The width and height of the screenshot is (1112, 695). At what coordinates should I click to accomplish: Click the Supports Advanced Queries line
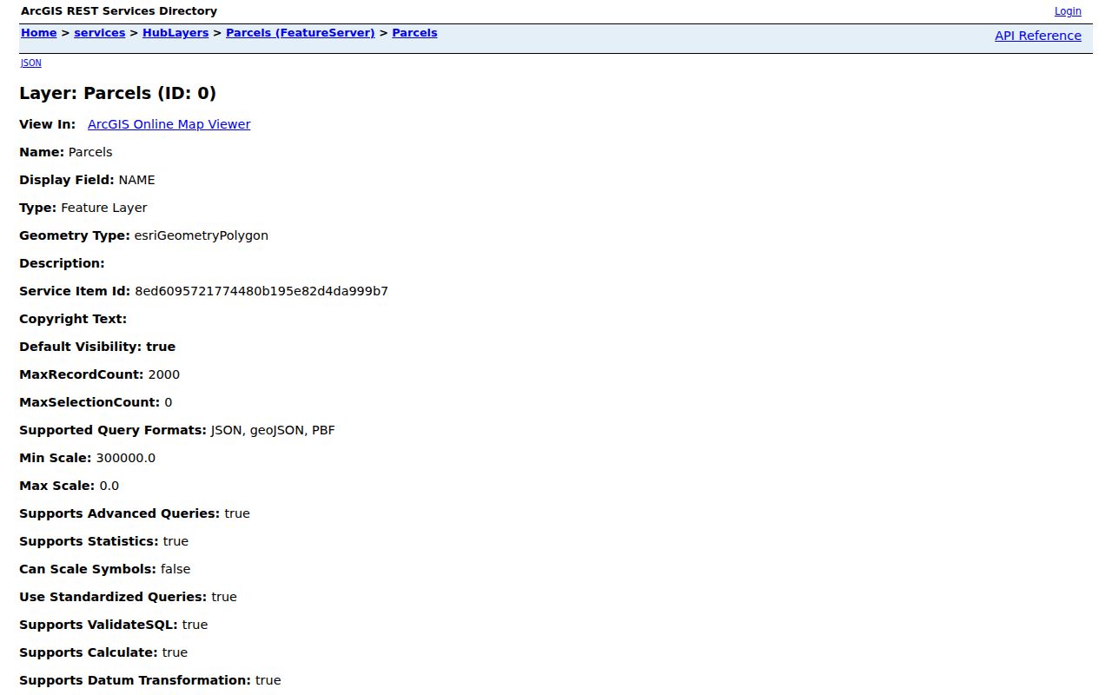(135, 513)
